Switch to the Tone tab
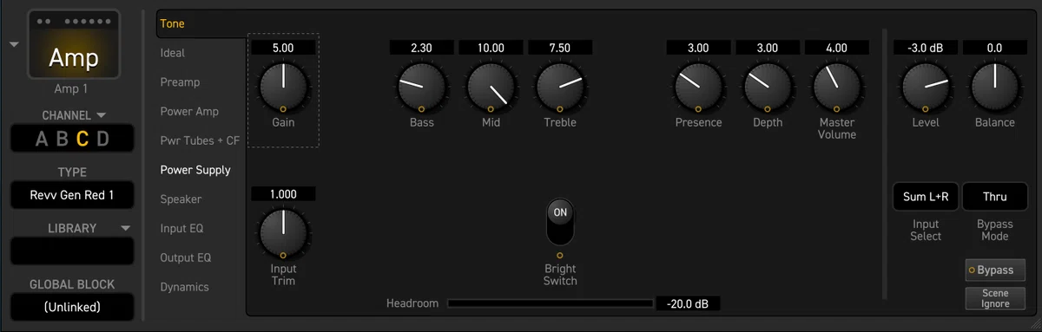The image size is (1042, 332). point(172,23)
